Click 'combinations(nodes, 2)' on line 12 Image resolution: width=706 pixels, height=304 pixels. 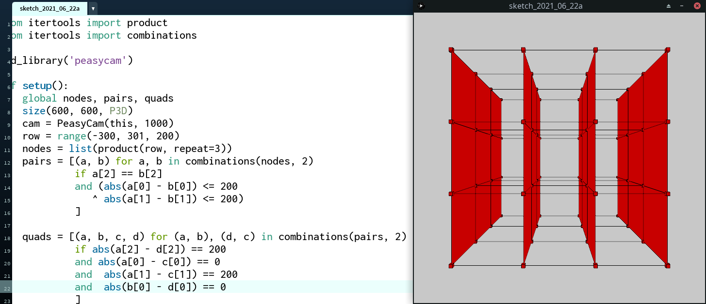pos(249,161)
